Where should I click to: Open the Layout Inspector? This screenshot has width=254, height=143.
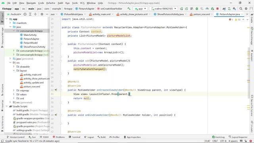coord(238,137)
